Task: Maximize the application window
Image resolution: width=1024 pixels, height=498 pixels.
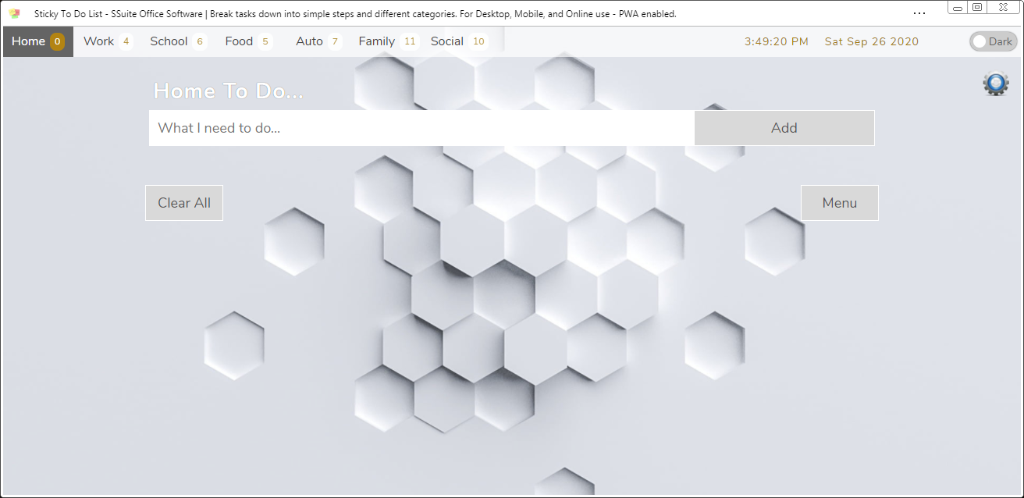Action: click(977, 8)
